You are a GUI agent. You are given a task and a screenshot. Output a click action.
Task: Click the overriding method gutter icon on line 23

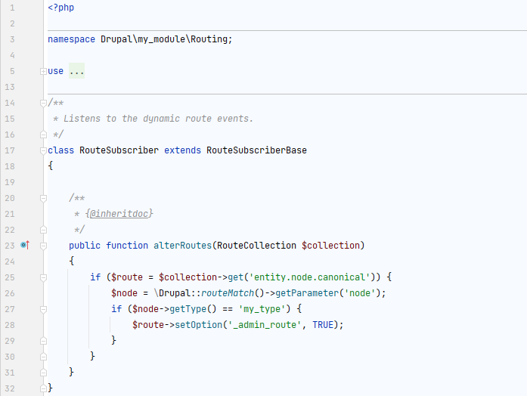pos(25,245)
